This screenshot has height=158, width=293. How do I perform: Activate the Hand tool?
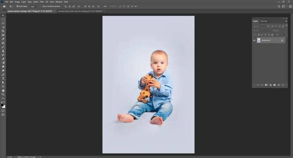[3, 90]
